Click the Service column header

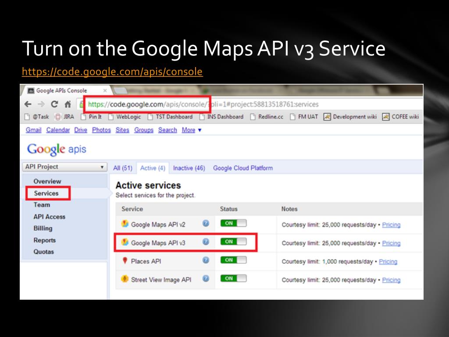[x=132, y=209]
